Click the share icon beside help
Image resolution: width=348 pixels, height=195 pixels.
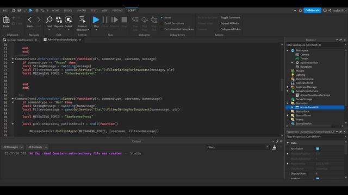point(330,10)
